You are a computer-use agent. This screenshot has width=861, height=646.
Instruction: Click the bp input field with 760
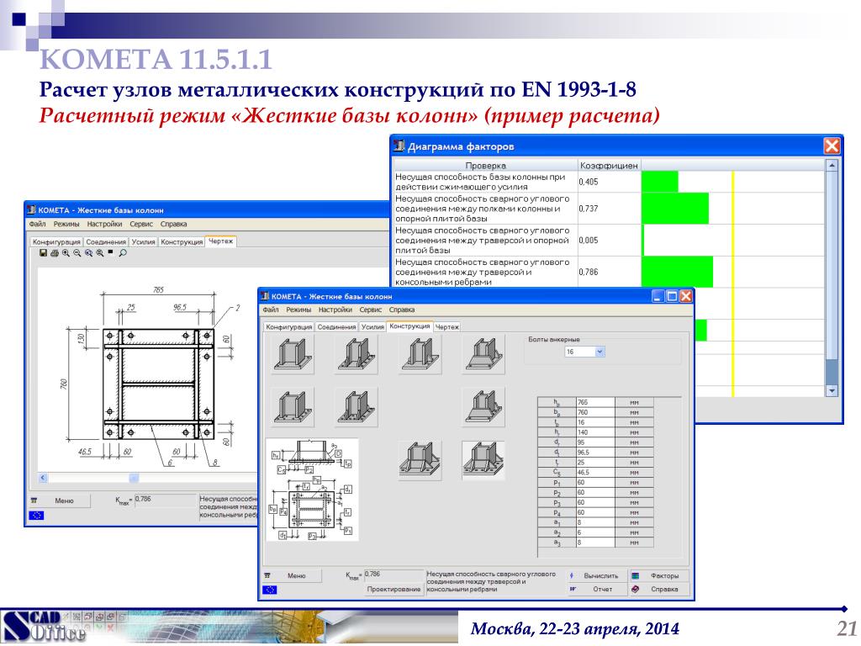tap(594, 412)
